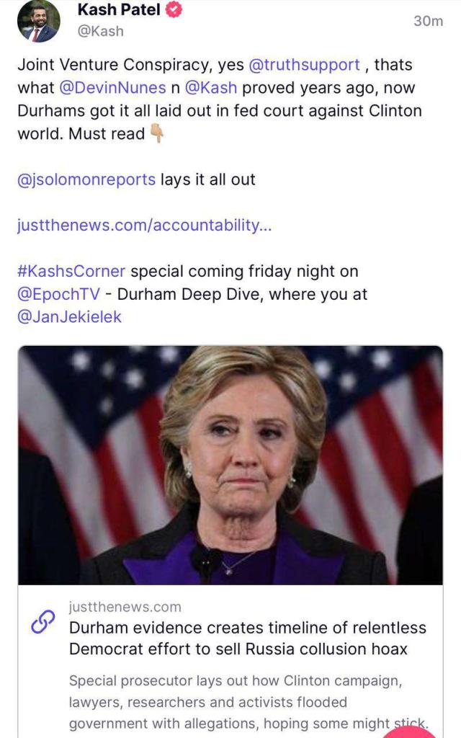Open the @JanJekielek mention
This screenshot has height=738, width=461.
[70, 317]
